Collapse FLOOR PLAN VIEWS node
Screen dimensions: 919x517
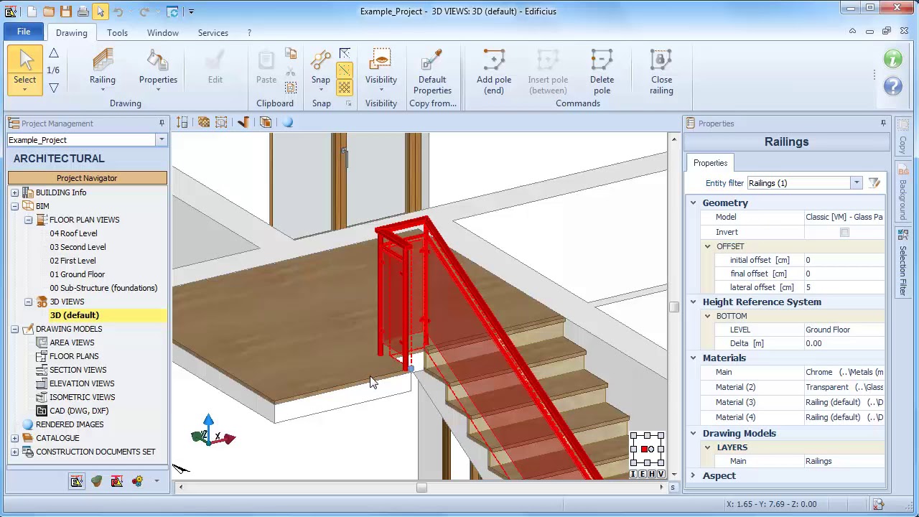(28, 220)
